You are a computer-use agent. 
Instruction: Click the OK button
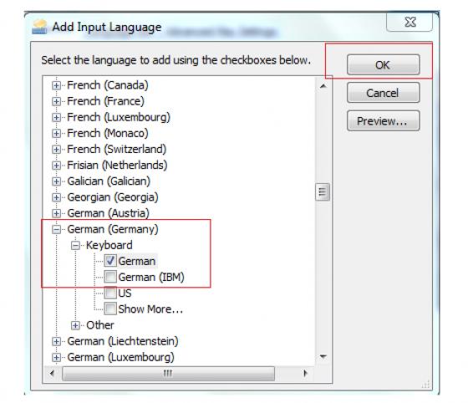coord(384,64)
